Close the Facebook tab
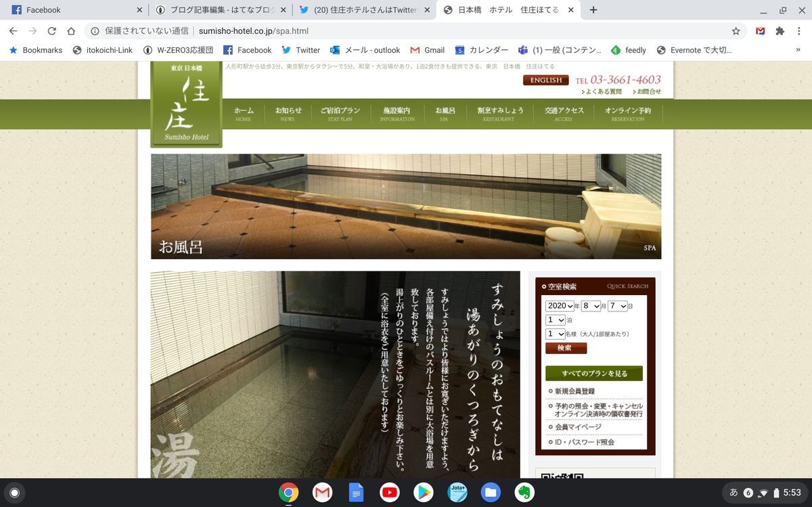 [x=139, y=10]
